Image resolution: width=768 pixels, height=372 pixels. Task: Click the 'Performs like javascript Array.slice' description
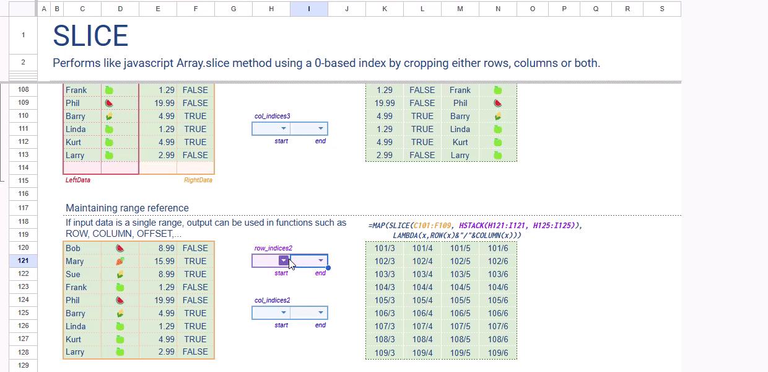click(x=326, y=63)
